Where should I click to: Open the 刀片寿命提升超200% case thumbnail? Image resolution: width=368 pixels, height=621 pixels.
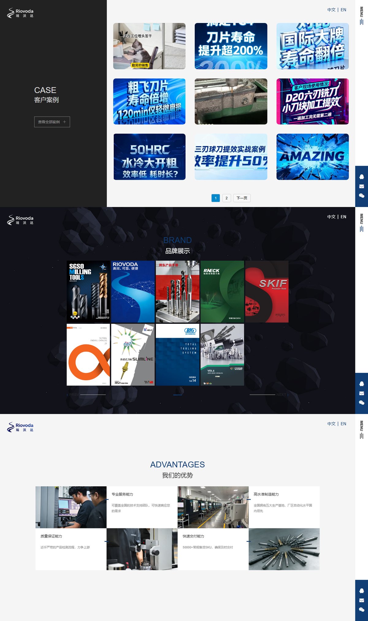click(231, 46)
